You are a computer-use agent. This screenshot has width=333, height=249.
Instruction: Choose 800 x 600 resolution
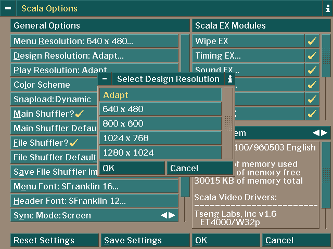click(x=160, y=123)
